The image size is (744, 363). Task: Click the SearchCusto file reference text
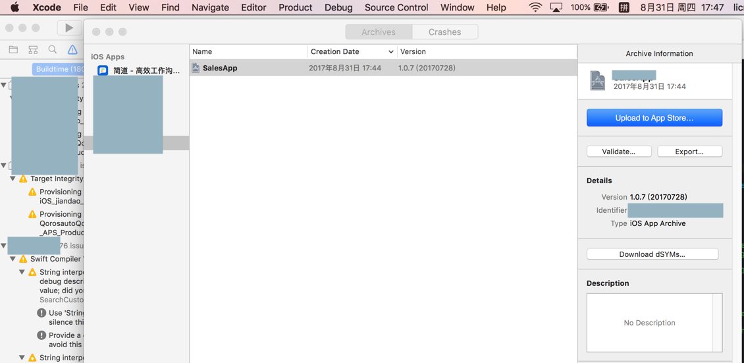(x=62, y=300)
